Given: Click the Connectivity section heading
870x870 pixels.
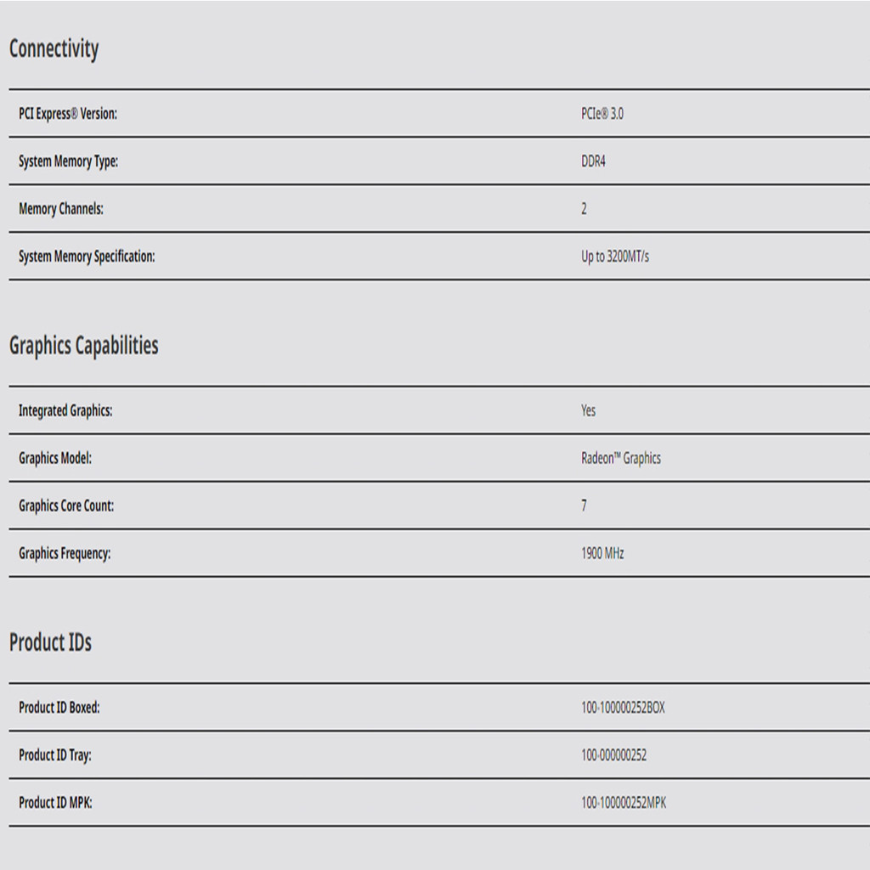Looking at the screenshot, I should pyautogui.click(x=54, y=49).
